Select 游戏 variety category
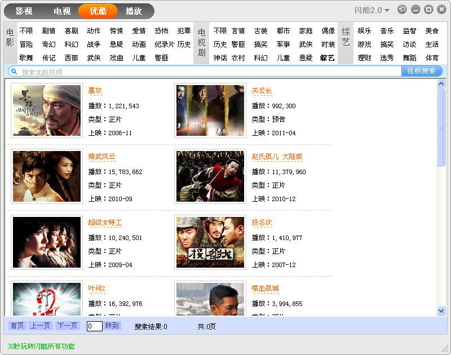451x355 pixels. pyautogui.click(x=364, y=45)
